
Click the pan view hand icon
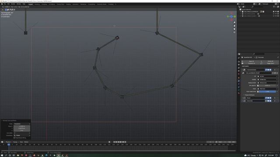click(234, 26)
